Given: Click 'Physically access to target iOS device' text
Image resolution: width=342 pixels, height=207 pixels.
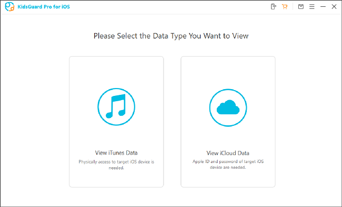Looking at the screenshot, I should 116,165.
